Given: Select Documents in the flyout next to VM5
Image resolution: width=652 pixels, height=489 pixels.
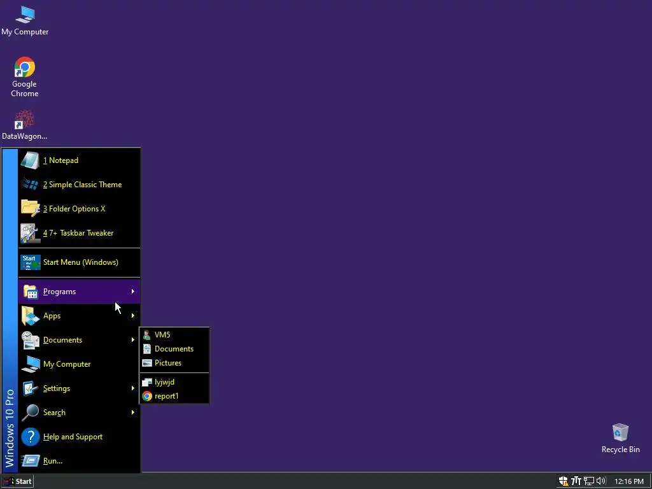Looking at the screenshot, I should (174, 349).
